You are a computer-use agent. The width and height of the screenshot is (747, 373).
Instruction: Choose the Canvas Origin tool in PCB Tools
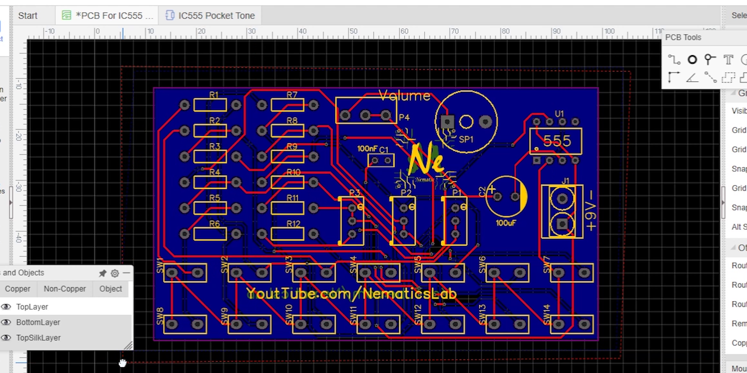tap(674, 77)
